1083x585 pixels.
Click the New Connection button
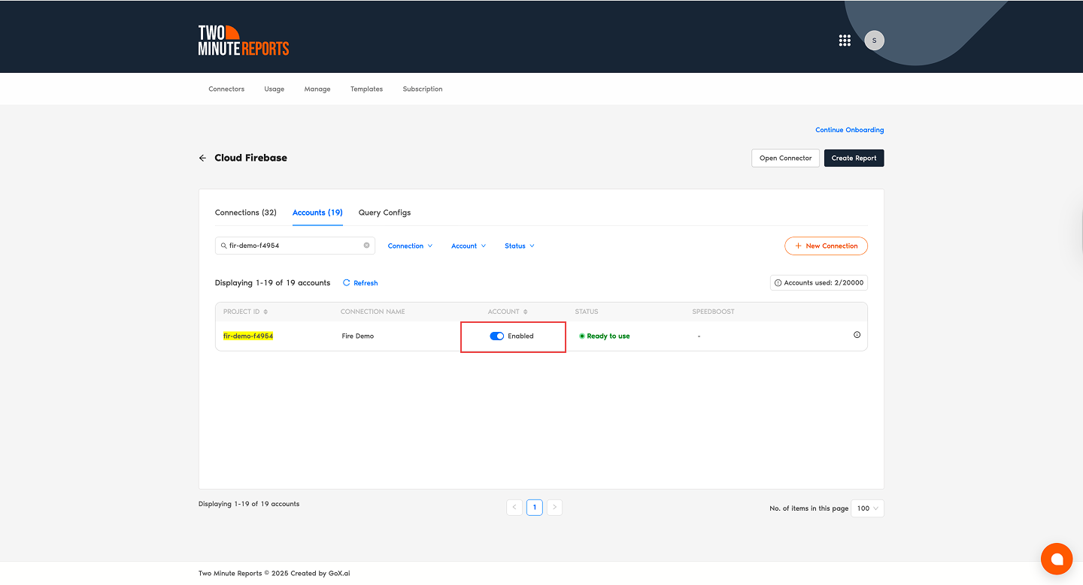click(x=826, y=246)
